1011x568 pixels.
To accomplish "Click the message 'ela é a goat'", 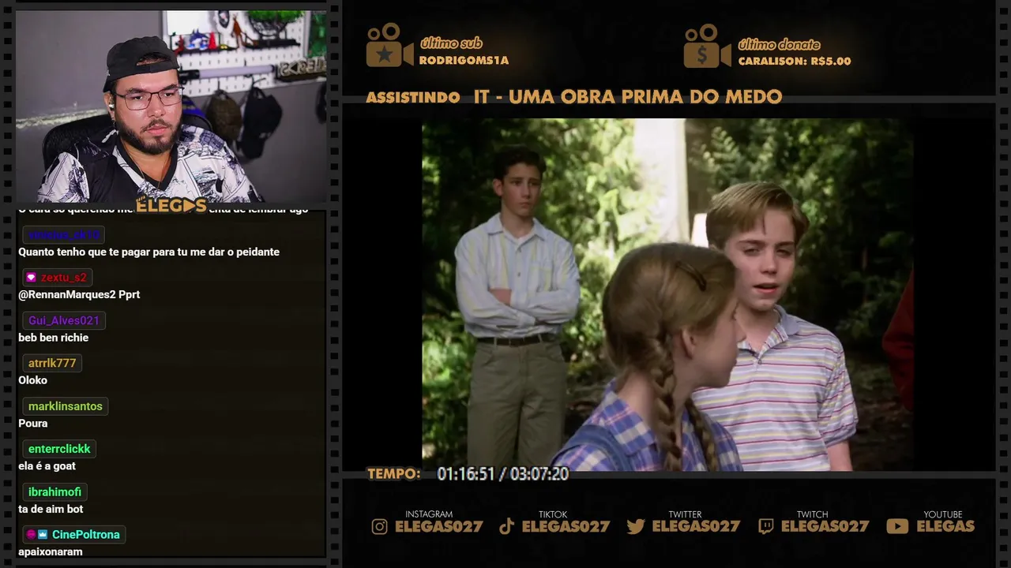I will [x=47, y=466].
